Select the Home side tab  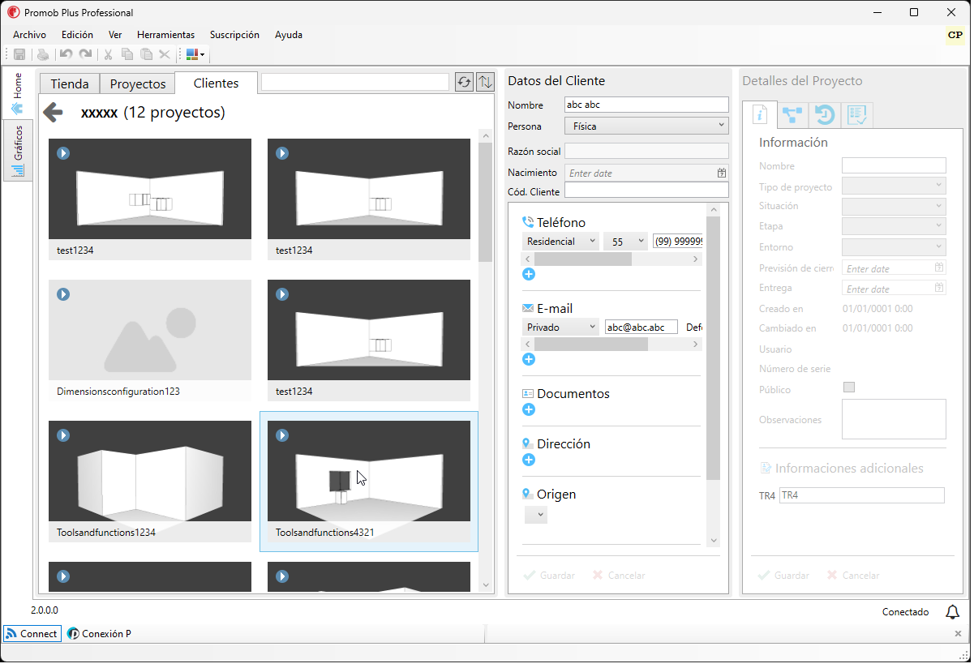18,94
